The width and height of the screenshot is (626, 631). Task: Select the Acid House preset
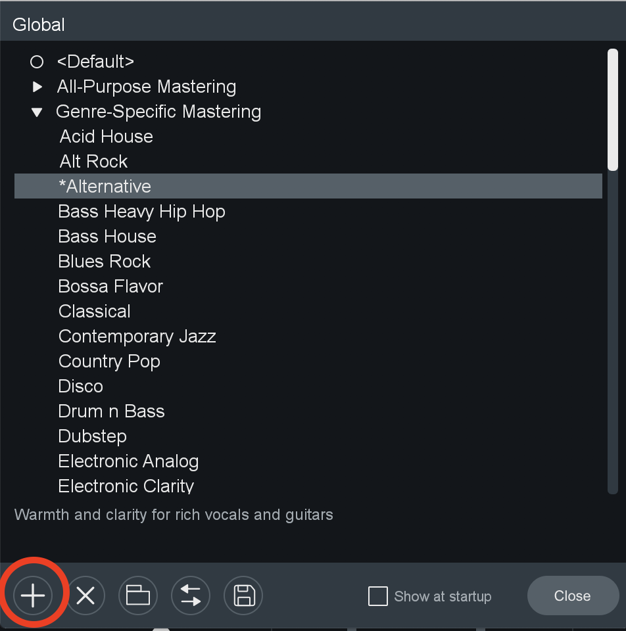pyautogui.click(x=107, y=137)
